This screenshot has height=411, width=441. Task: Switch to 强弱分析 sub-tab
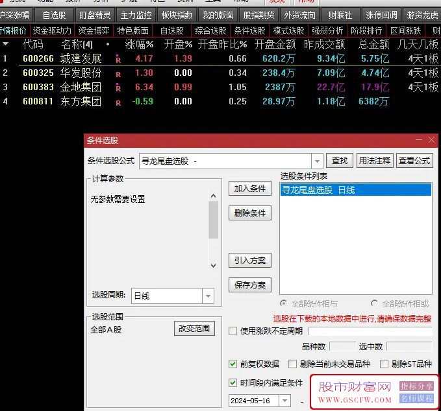click(x=327, y=30)
